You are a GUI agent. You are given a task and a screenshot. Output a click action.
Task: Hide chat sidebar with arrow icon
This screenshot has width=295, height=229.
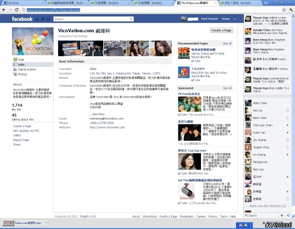click(288, 216)
